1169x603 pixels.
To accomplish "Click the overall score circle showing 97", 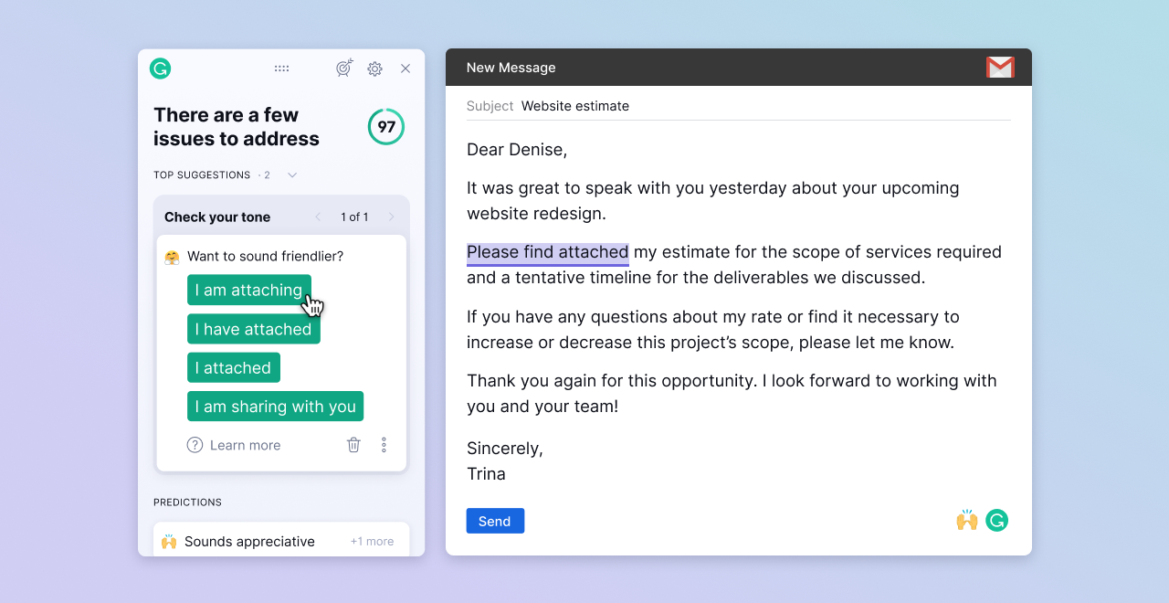I will point(386,127).
